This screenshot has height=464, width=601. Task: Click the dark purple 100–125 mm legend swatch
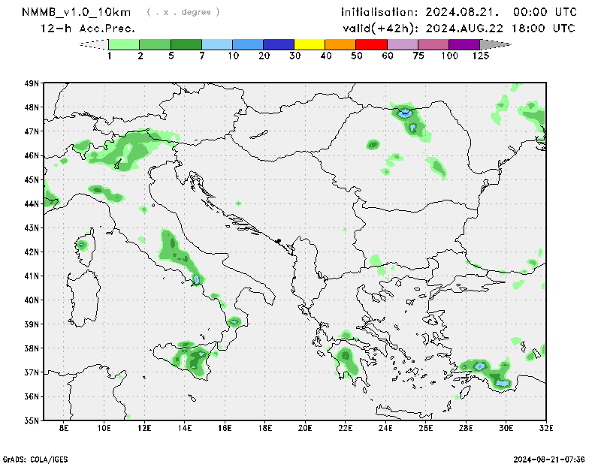click(464, 44)
